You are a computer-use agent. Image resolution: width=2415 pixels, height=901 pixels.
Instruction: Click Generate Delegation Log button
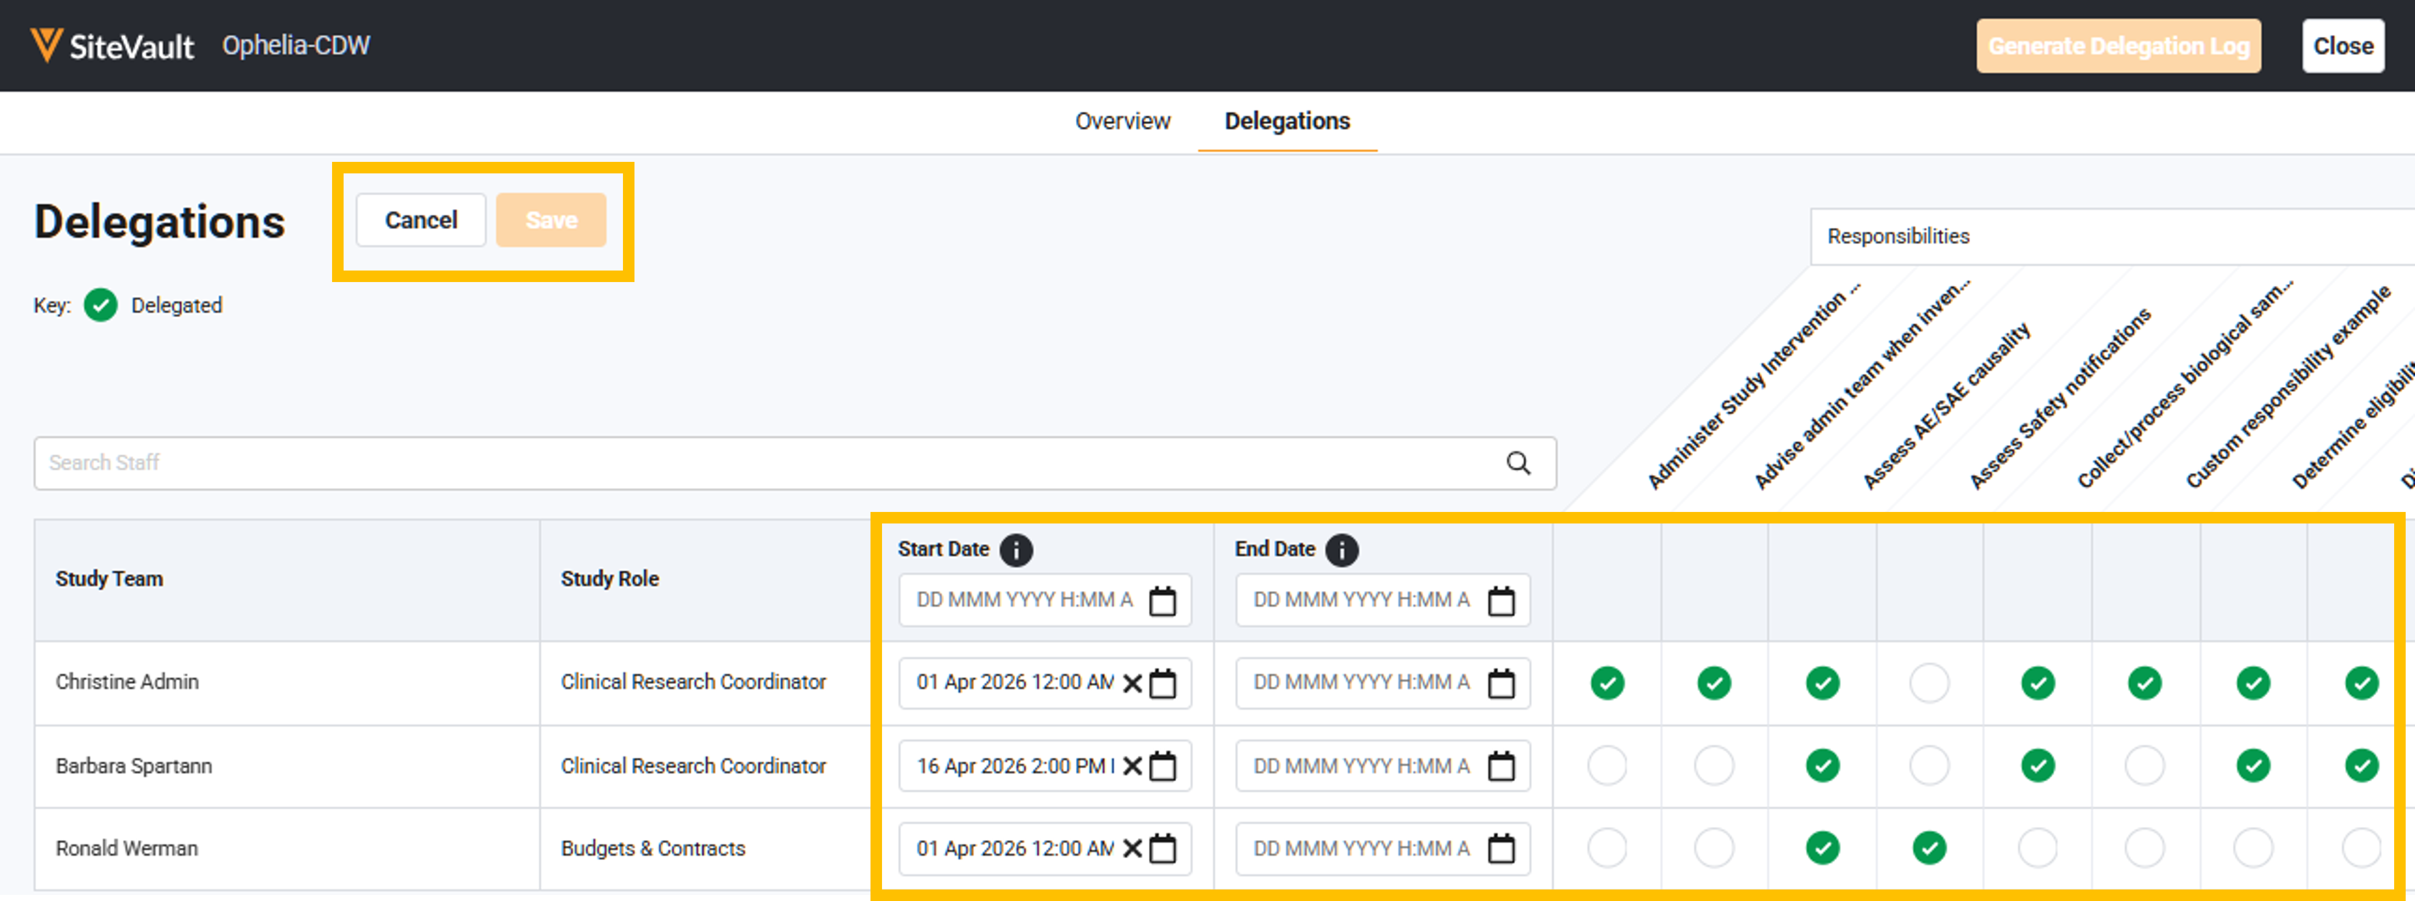click(x=2119, y=46)
